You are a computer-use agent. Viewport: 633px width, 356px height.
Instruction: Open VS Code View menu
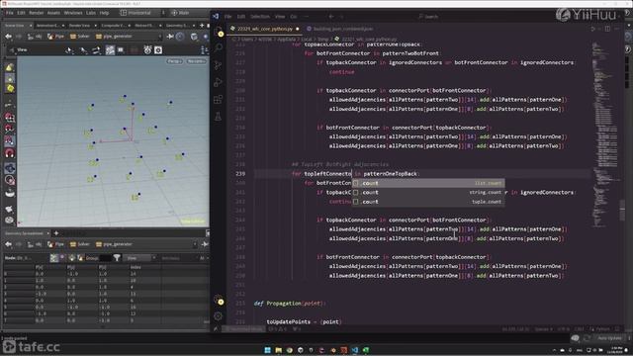point(280,17)
